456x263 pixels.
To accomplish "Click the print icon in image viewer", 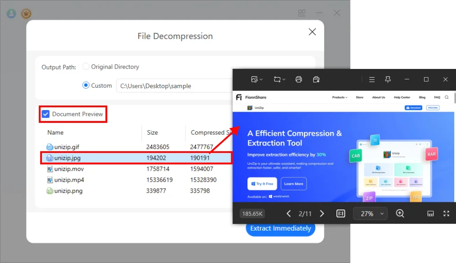I will click(299, 79).
